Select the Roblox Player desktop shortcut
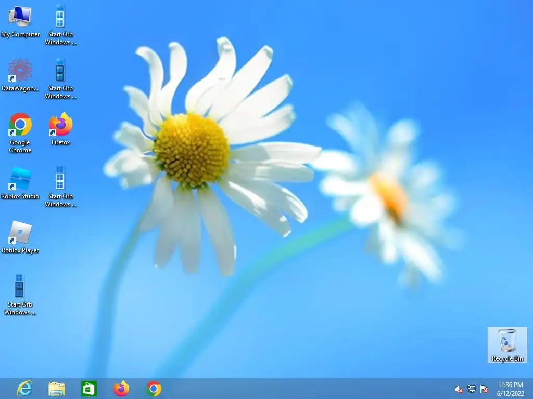533x399 pixels. pyautogui.click(x=20, y=237)
